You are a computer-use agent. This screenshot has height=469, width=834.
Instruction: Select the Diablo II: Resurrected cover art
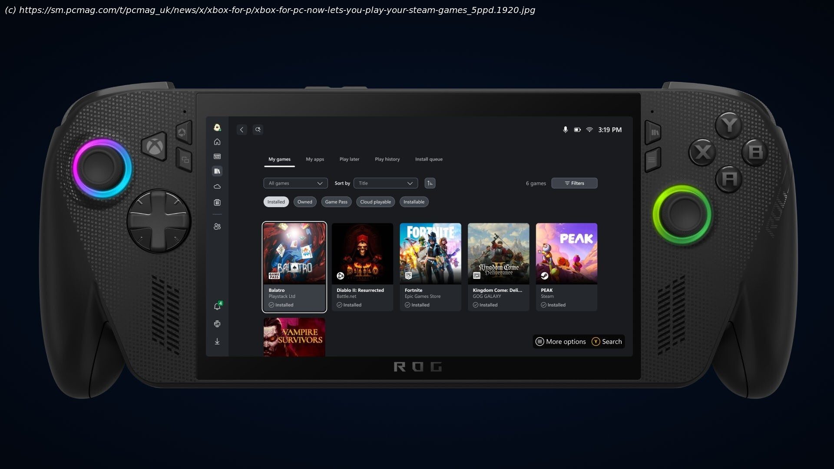(362, 254)
